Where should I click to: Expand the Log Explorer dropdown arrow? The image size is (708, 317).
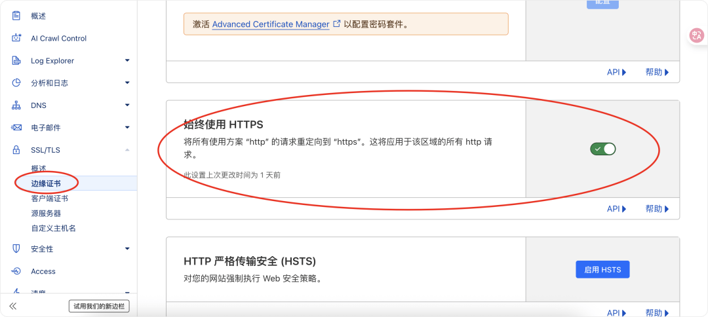(x=127, y=60)
